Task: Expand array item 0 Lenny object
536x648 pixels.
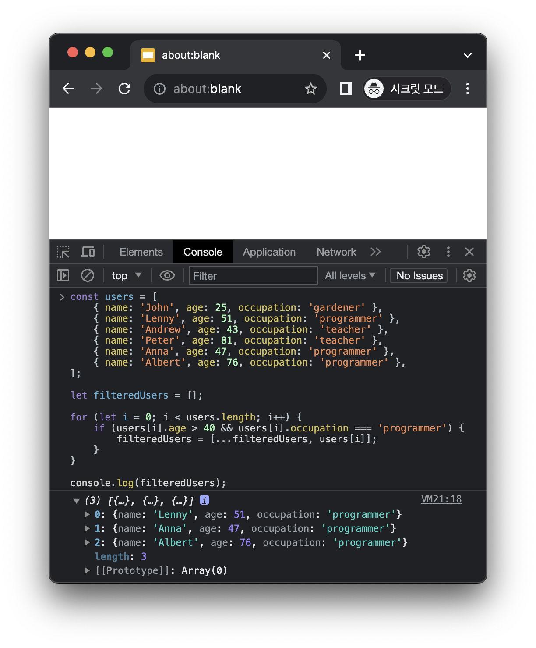Action: click(87, 514)
